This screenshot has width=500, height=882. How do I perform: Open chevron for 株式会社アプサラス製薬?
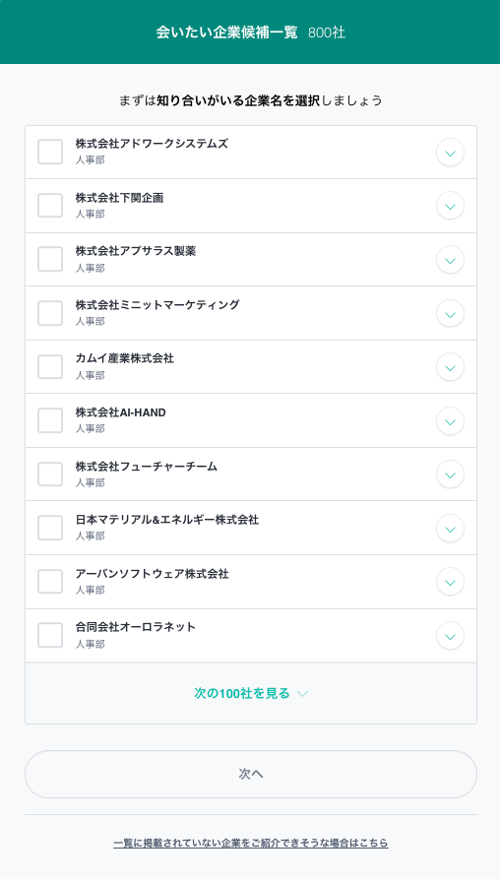point(450,261)
